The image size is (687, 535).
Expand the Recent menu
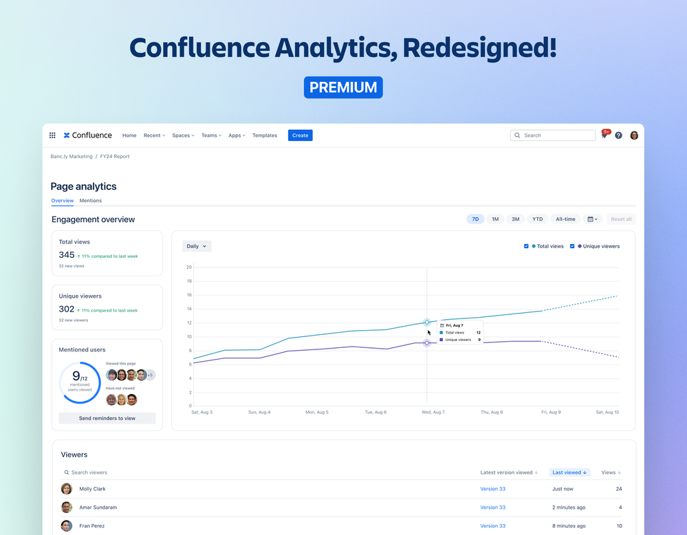click(x=154, y=135)
